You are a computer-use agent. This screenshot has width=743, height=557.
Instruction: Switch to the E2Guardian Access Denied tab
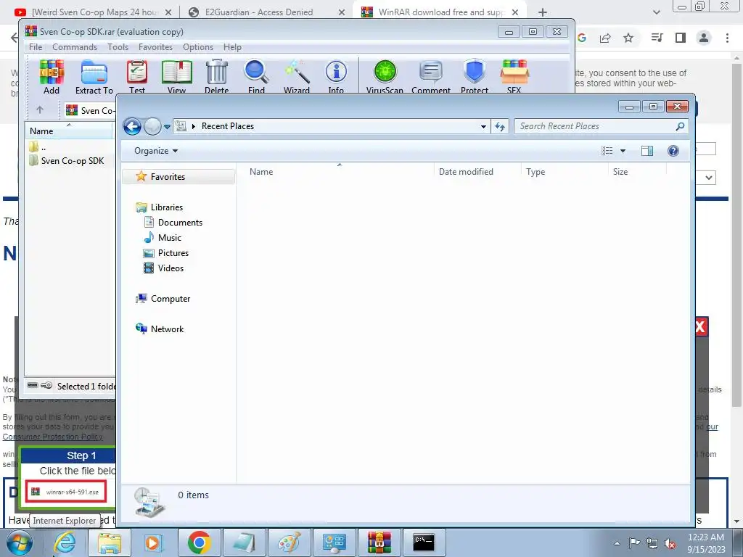tap(266, 12)
